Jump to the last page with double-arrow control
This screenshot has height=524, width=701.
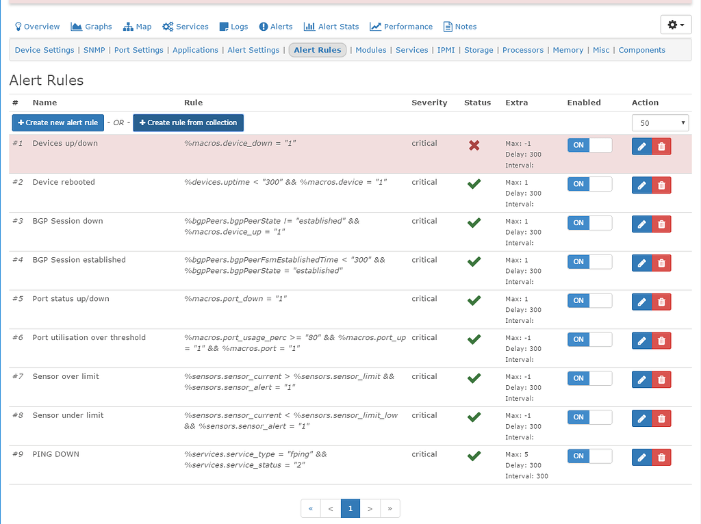click(x=390, y=508)
